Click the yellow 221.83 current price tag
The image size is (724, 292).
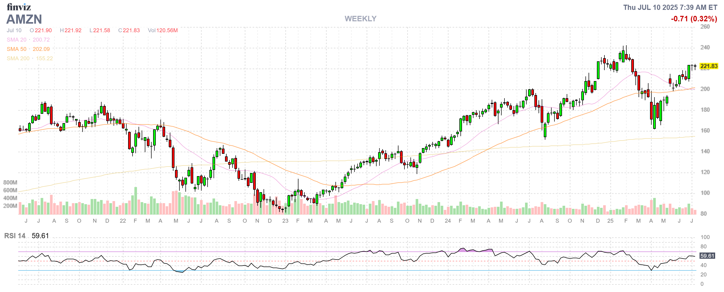tap(709, 66)
